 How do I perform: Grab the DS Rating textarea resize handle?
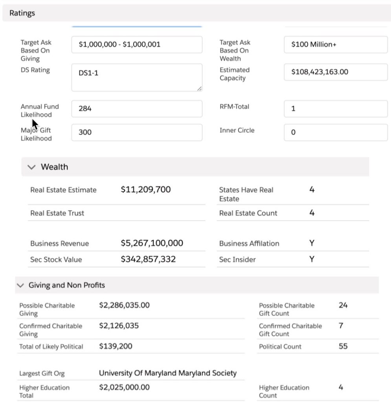[199, 89]
